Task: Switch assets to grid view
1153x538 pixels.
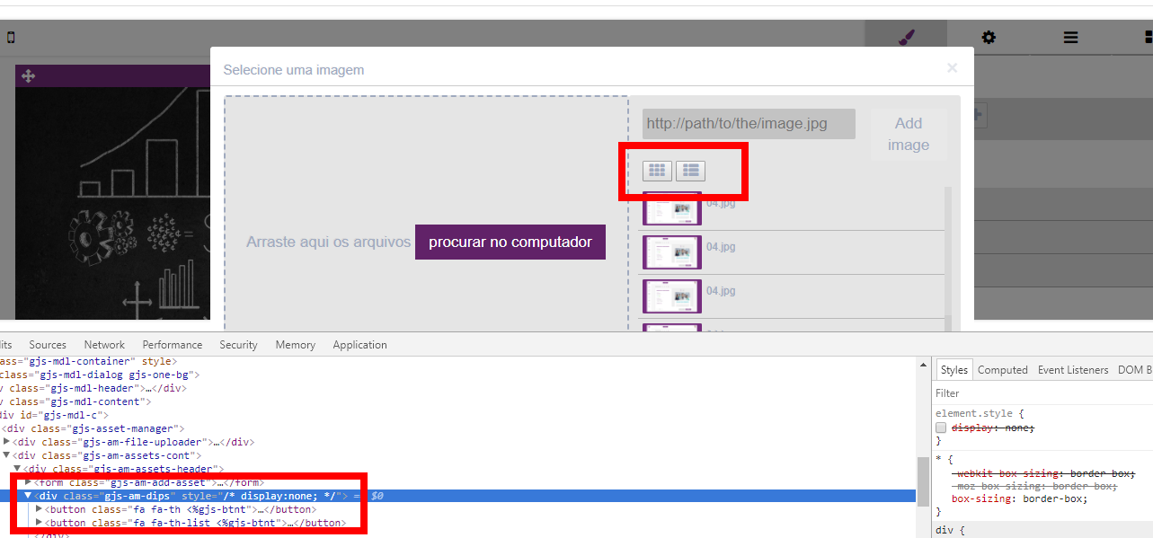Action: point(657,170)
